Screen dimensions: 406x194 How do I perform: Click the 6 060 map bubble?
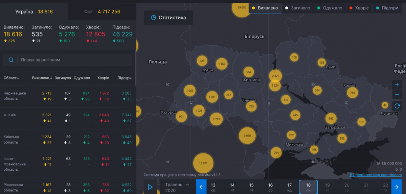pyautogui.click(x=247, y=136)
